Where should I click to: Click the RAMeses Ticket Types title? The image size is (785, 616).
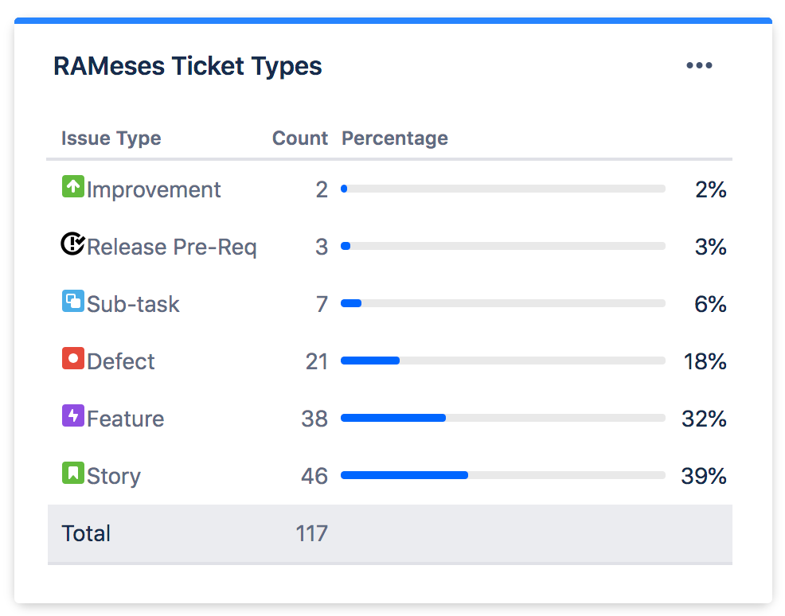point(188,67)
